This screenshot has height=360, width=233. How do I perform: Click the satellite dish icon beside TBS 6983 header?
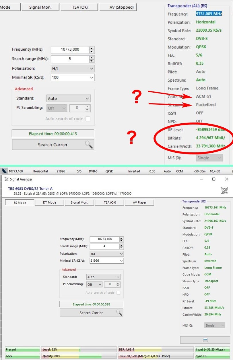224,190
